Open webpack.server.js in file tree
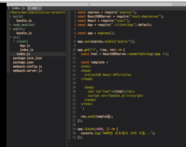The image size is (186, 147). tap(28, 71)
